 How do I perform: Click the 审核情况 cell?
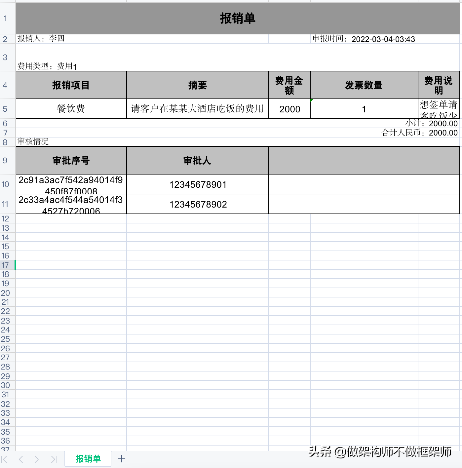pyautogui.click(x=238, y=142)
